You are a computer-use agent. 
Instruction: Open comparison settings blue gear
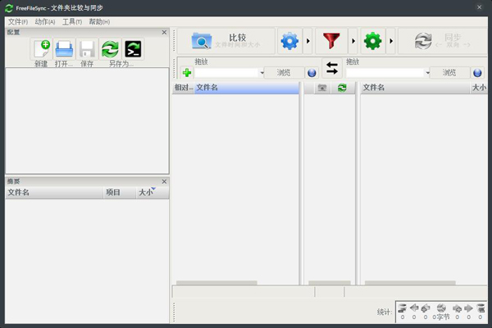289,41
